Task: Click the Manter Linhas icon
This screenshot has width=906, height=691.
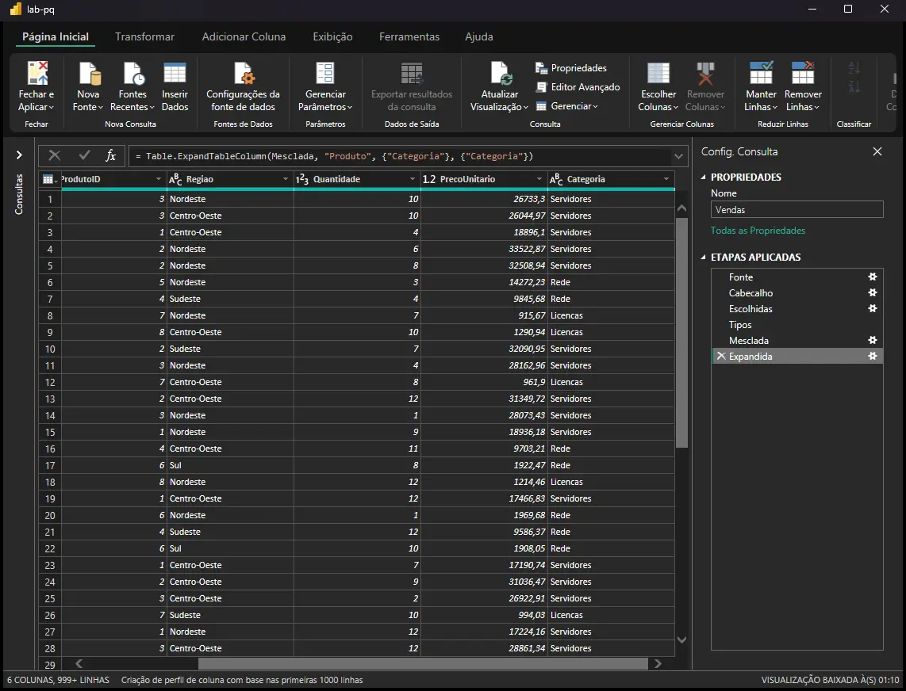Action: point(761,74)
